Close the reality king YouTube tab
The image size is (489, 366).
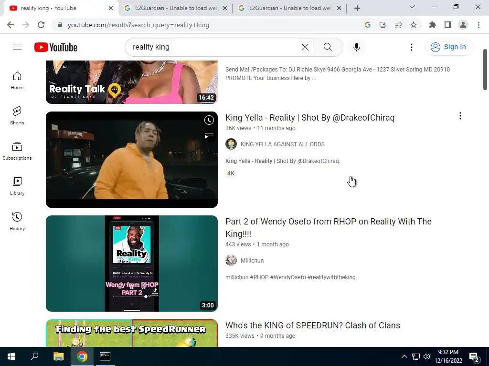pos(111,8)
